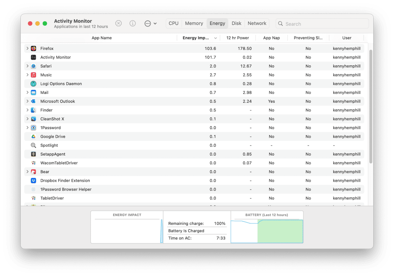This screenshot has width=394, height=276.
Task: Expand the CleanShot X disclosure arrow
Action: [28, 119]
